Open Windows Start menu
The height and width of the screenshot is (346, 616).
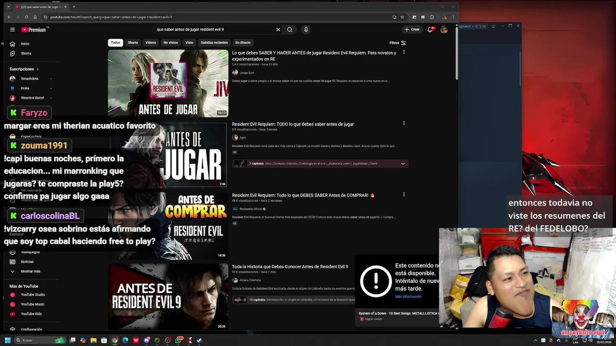coord(8,340)
